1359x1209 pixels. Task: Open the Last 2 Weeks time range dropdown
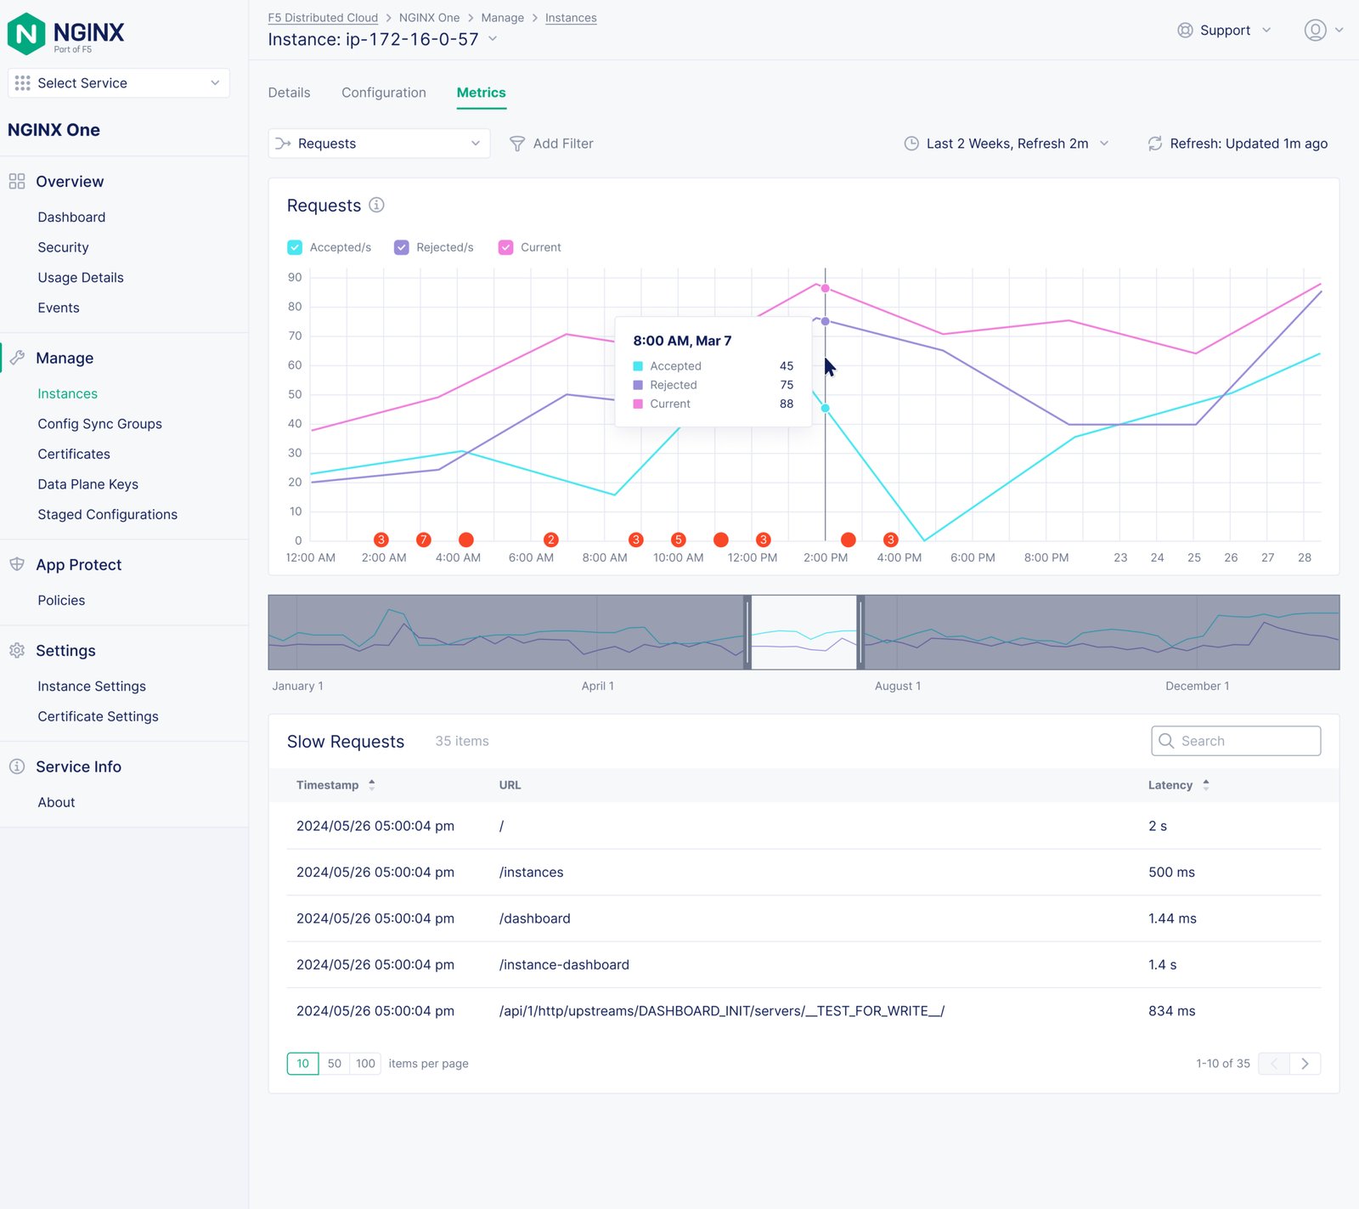(1007, 144)
